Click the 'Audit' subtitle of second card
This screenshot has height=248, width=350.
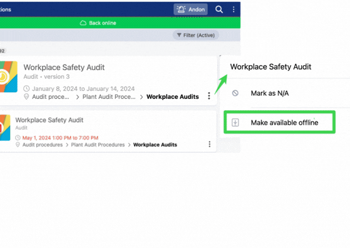tap(21, 128)
